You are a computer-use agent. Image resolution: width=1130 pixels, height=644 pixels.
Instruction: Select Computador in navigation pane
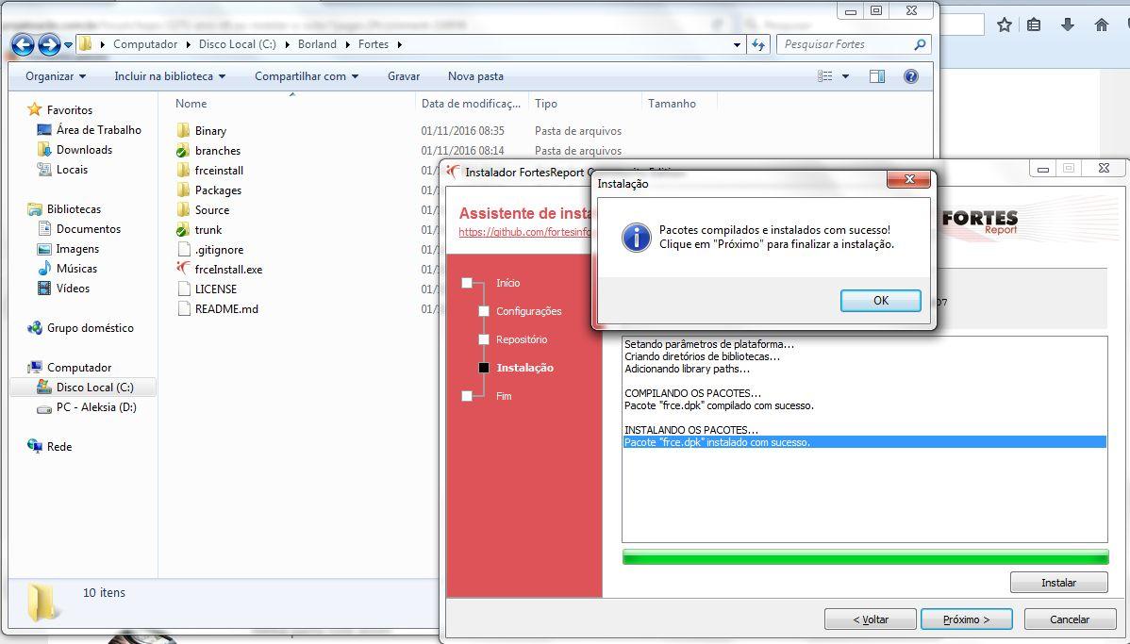(78, 368)
